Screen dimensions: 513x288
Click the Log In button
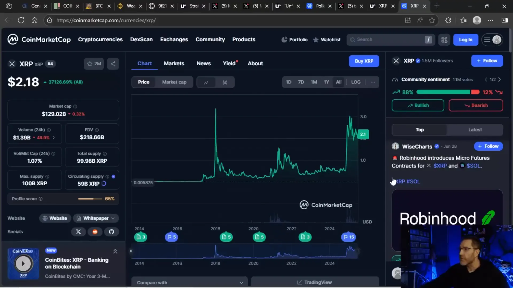pos(465,40)
